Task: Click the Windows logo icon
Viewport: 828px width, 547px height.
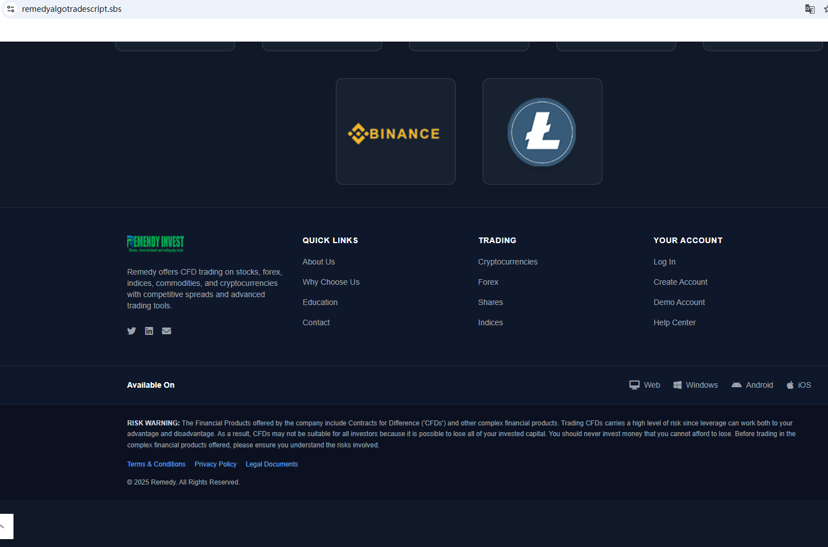Action: click(x=678, y=385)
